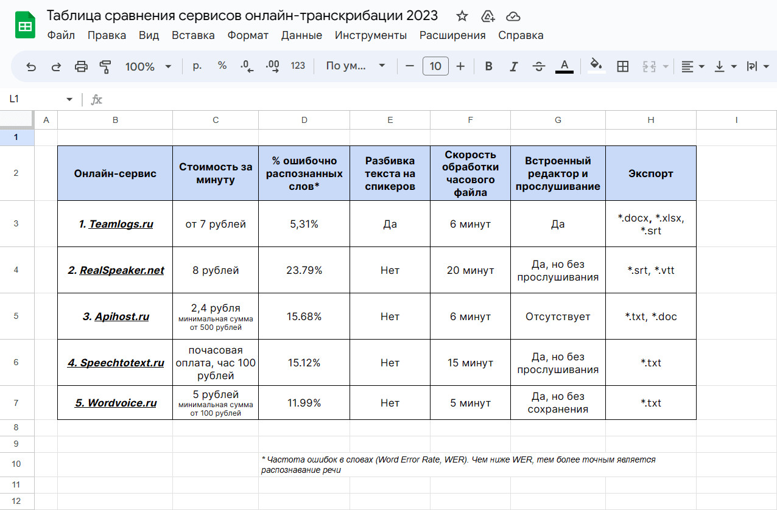The image size is (777, 510).
Task: Select cell with '*.srt, *.vtt'
Action: (651, 270)
